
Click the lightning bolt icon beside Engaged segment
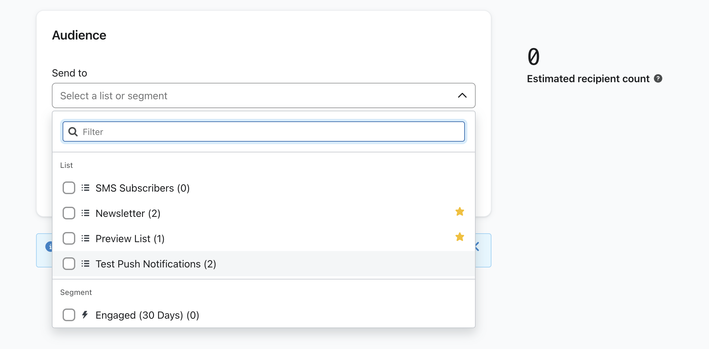tap(85, 315)
